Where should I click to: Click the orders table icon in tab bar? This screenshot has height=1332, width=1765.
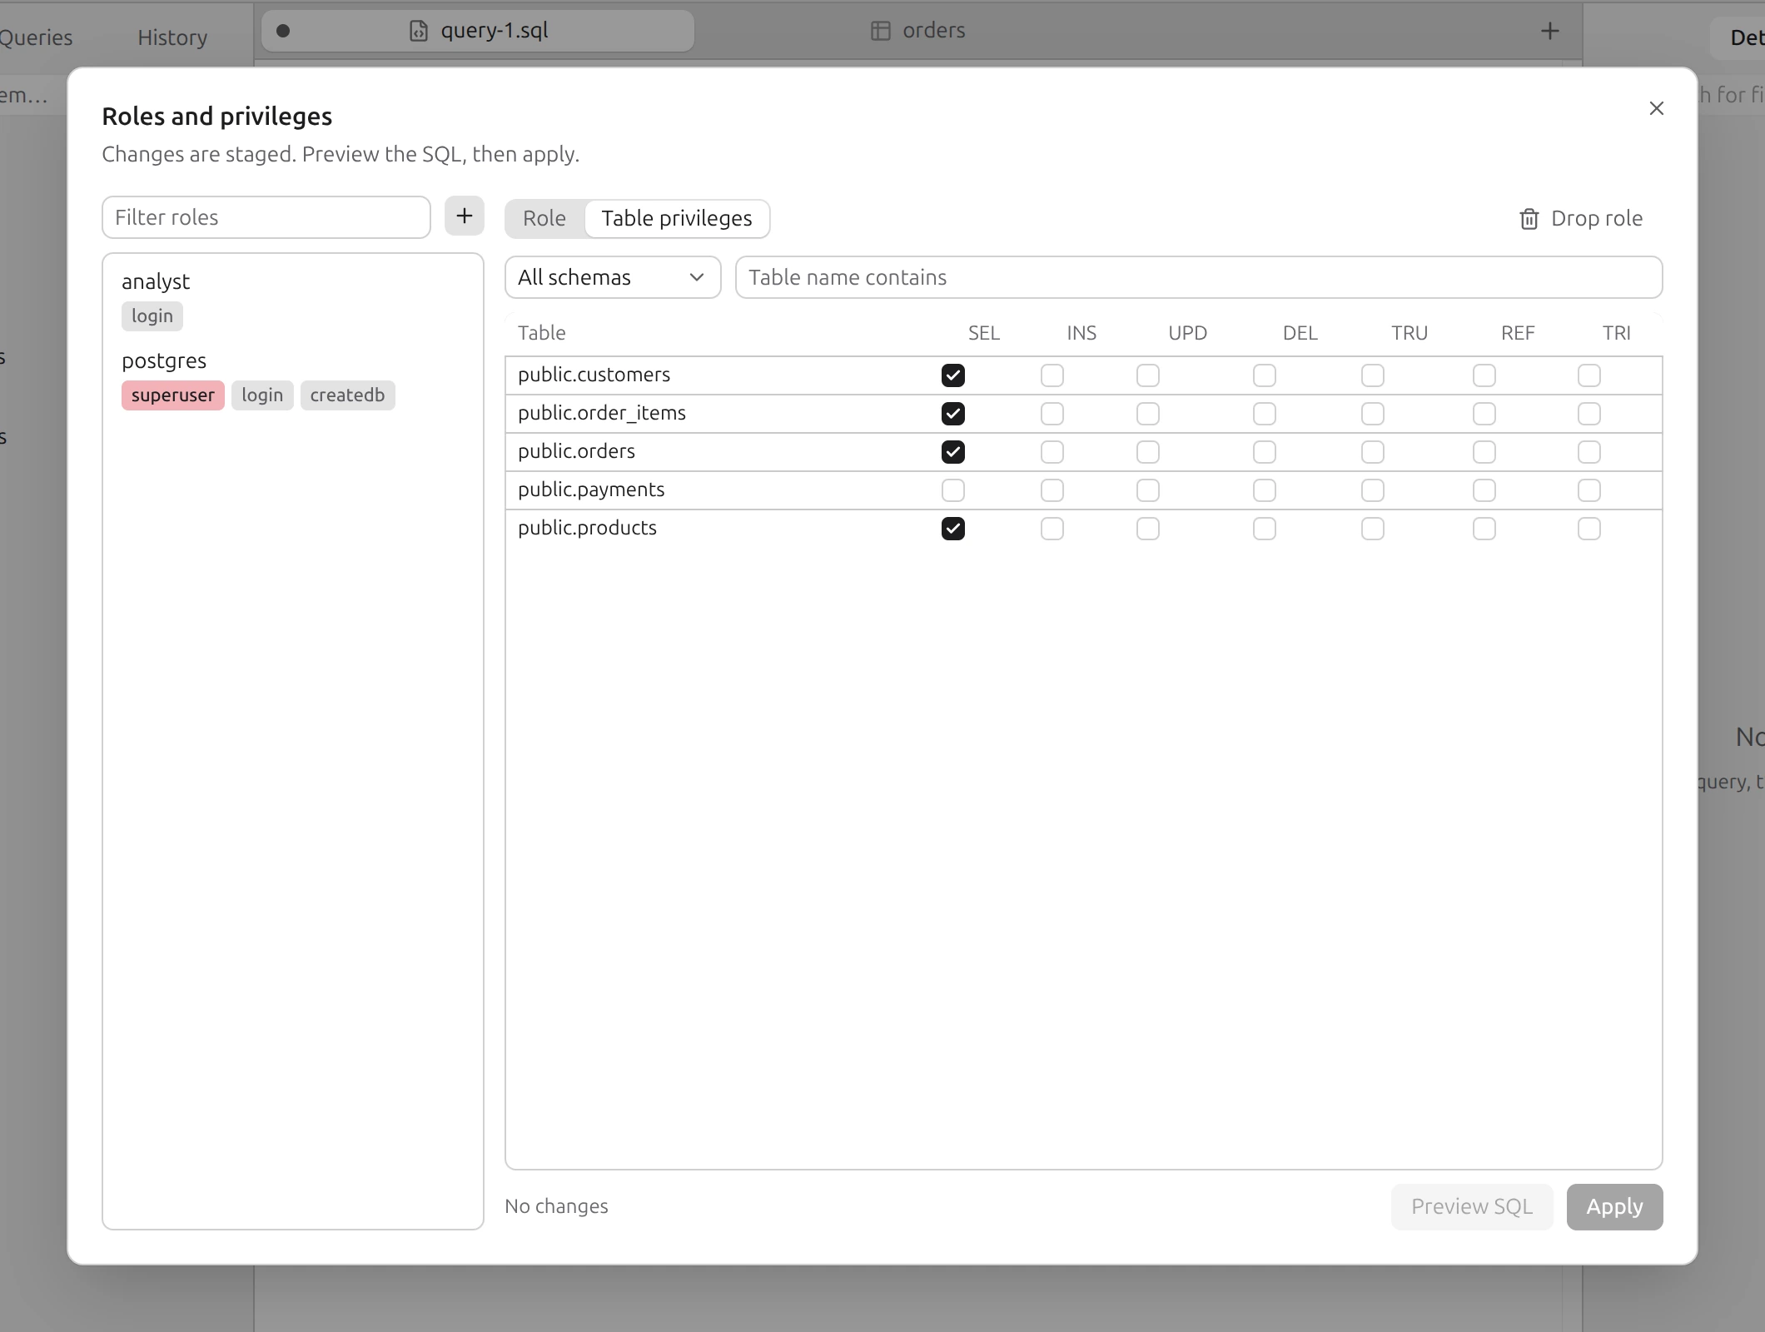pos(880,31)
